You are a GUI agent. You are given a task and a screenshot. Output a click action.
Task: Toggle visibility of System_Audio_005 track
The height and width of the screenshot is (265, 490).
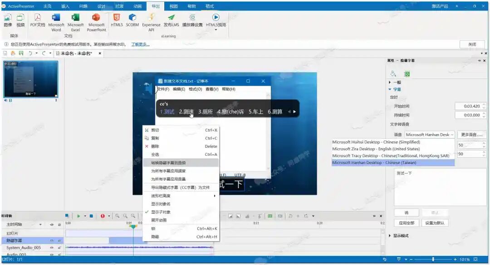tap(52, 248)
